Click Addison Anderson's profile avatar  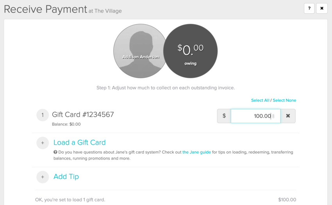point(141,51)
